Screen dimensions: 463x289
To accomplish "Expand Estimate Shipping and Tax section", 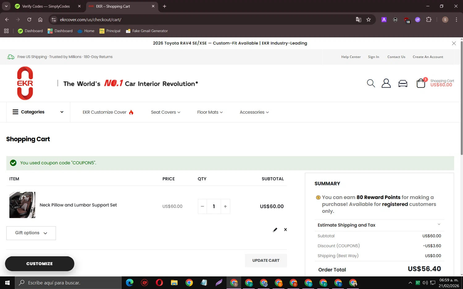I will 379,225.
